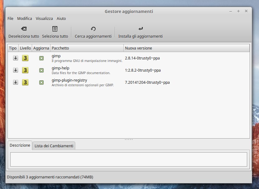Image resolution: width=259 pixels, height=189 pixels.
Task: Click description 'Il programma GNU di manipolazione immagini.'
Action: tap(87, 61)
